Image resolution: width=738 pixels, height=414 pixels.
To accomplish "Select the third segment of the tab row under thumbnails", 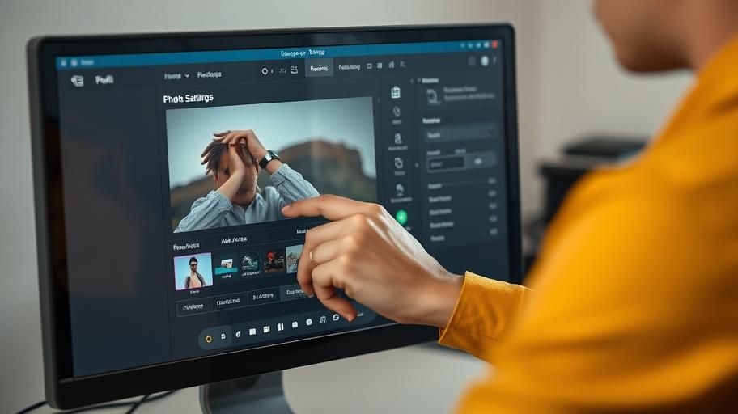I will [x=263, y=297].
